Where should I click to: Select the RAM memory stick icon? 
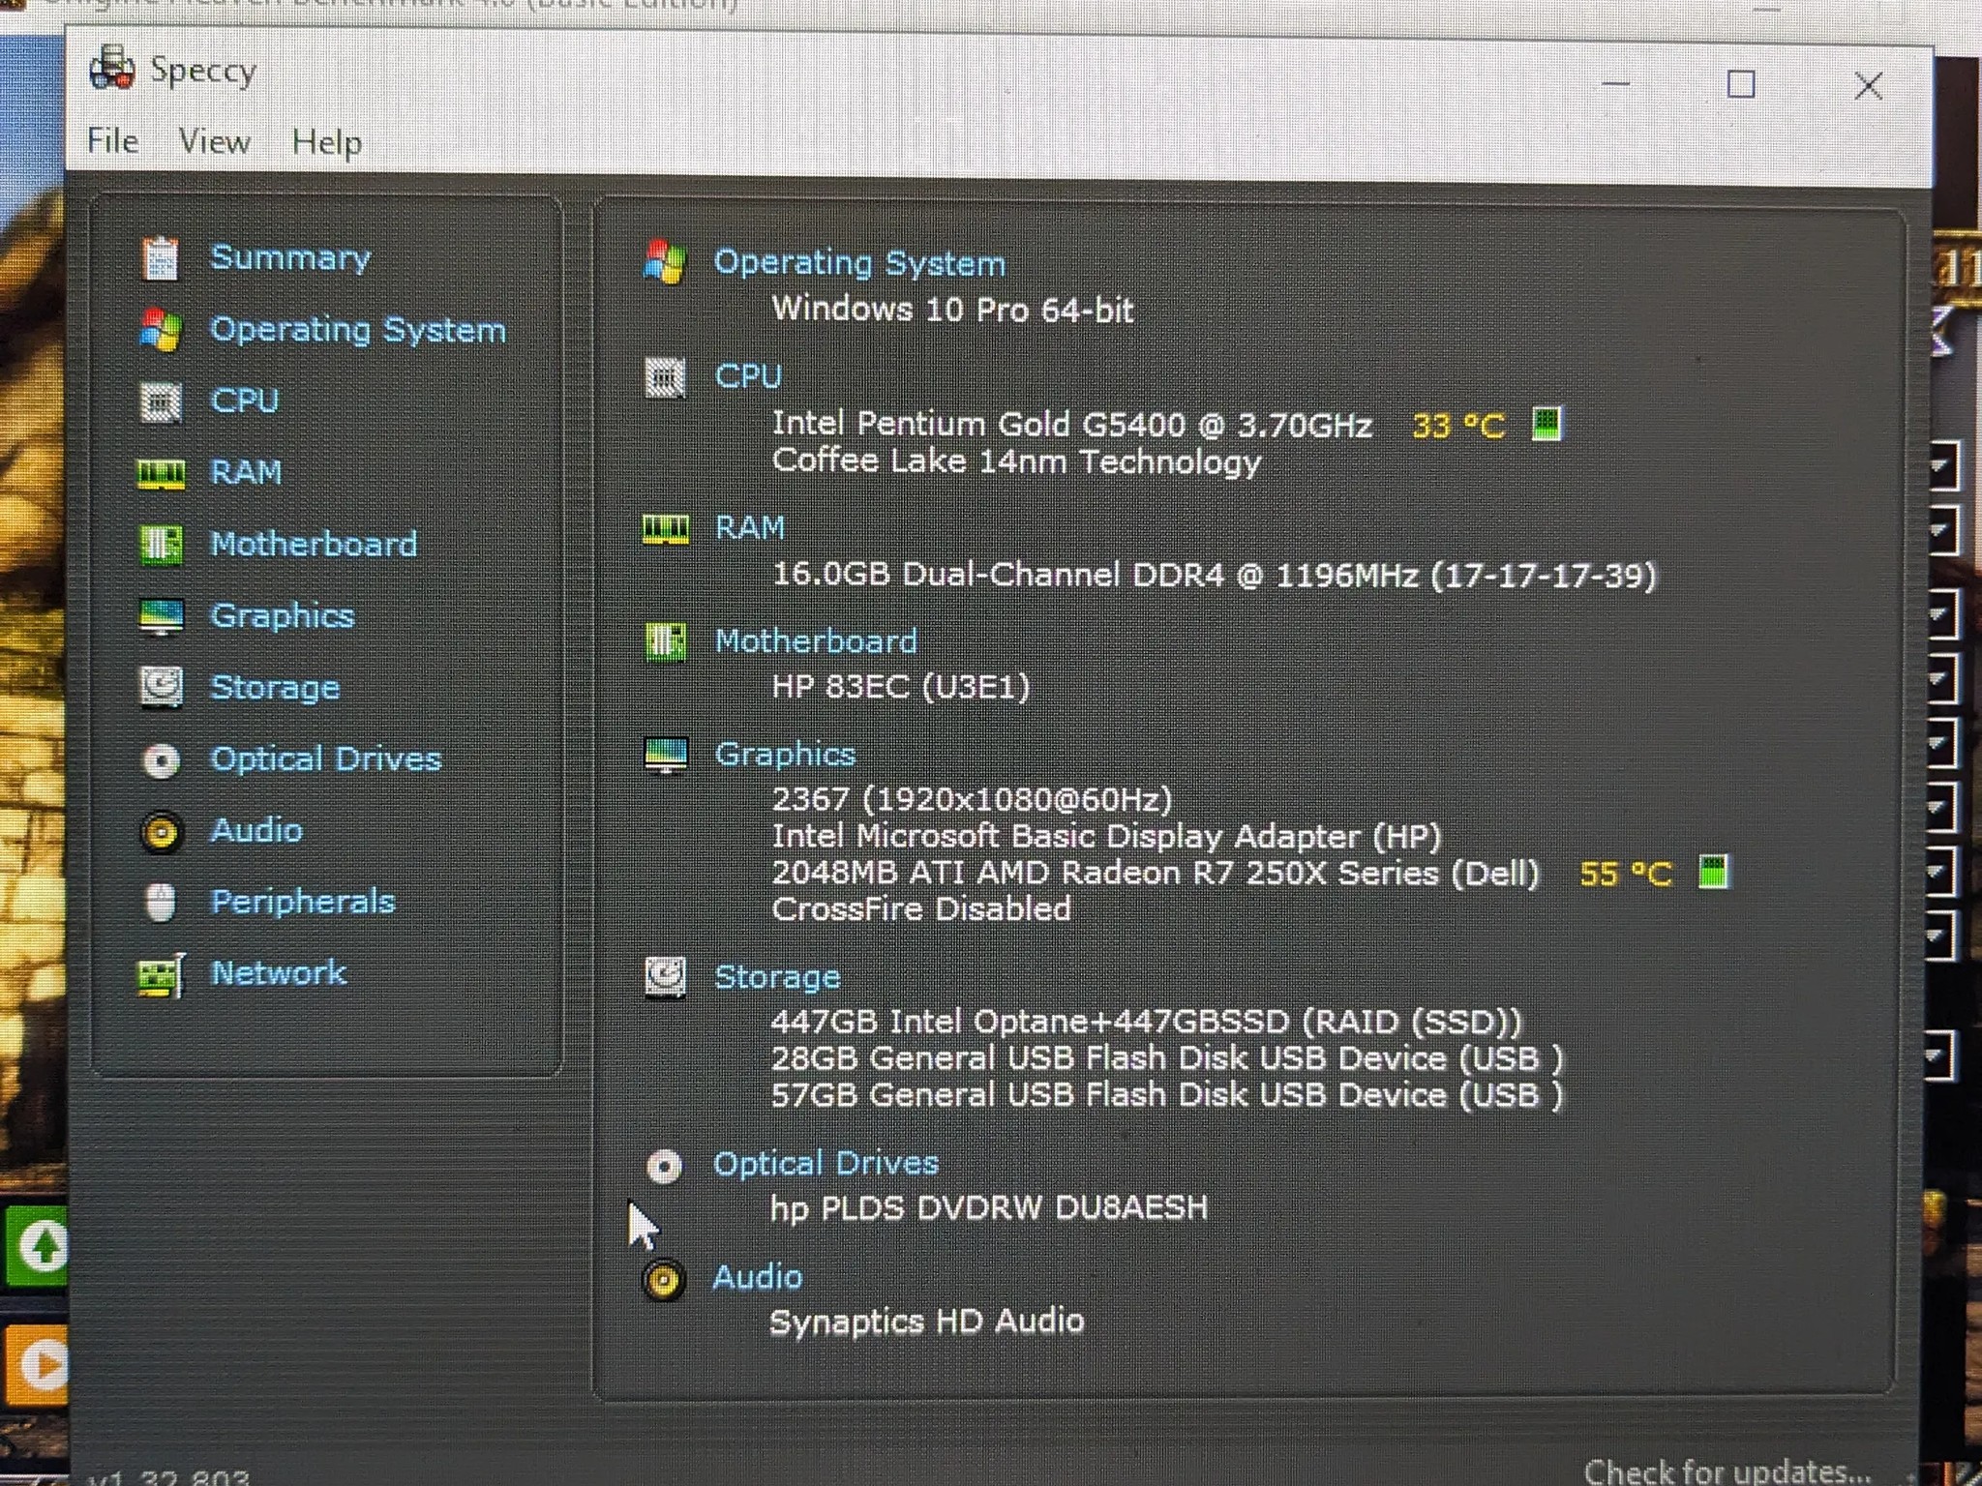pos(162,472)
